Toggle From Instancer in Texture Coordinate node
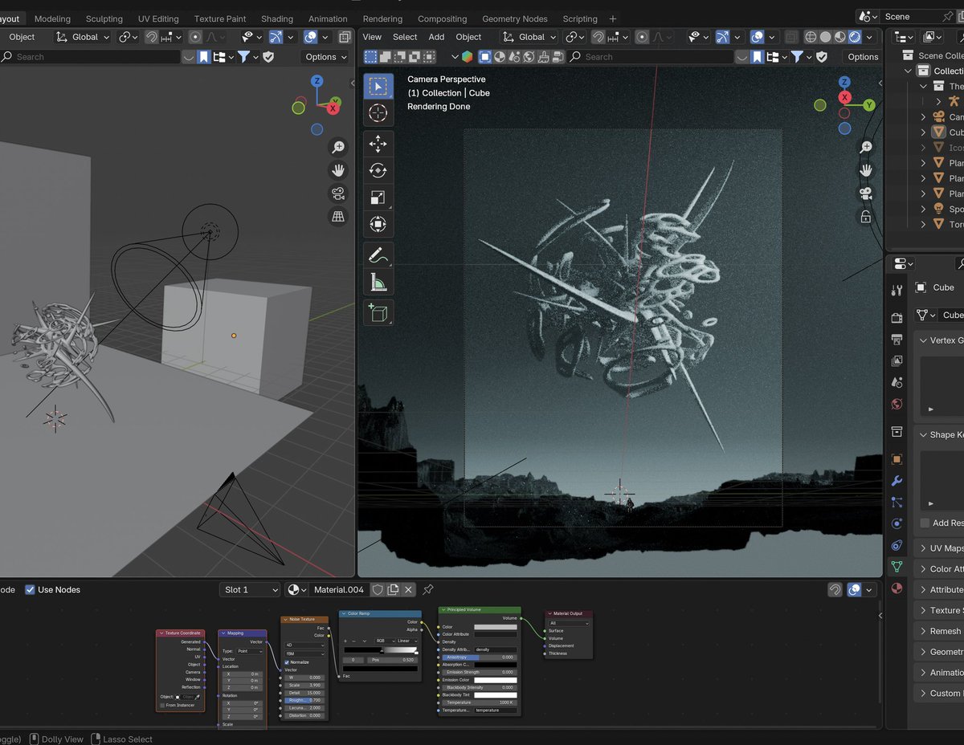 point(162,706)
